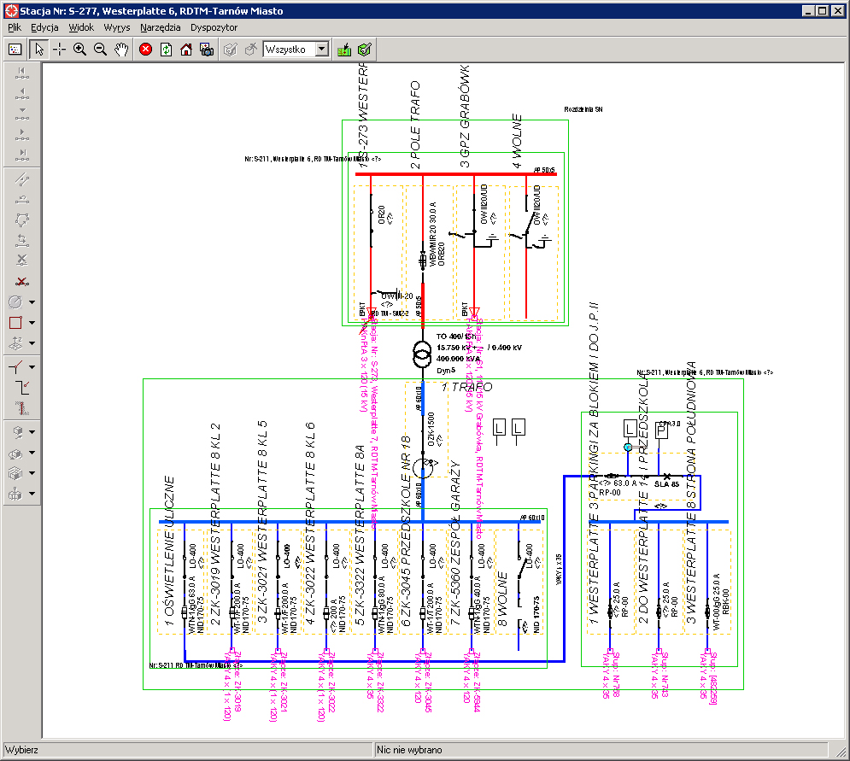Expand the branch line tool dropdown arrow
850x761 pixels.
pos(32,367)
